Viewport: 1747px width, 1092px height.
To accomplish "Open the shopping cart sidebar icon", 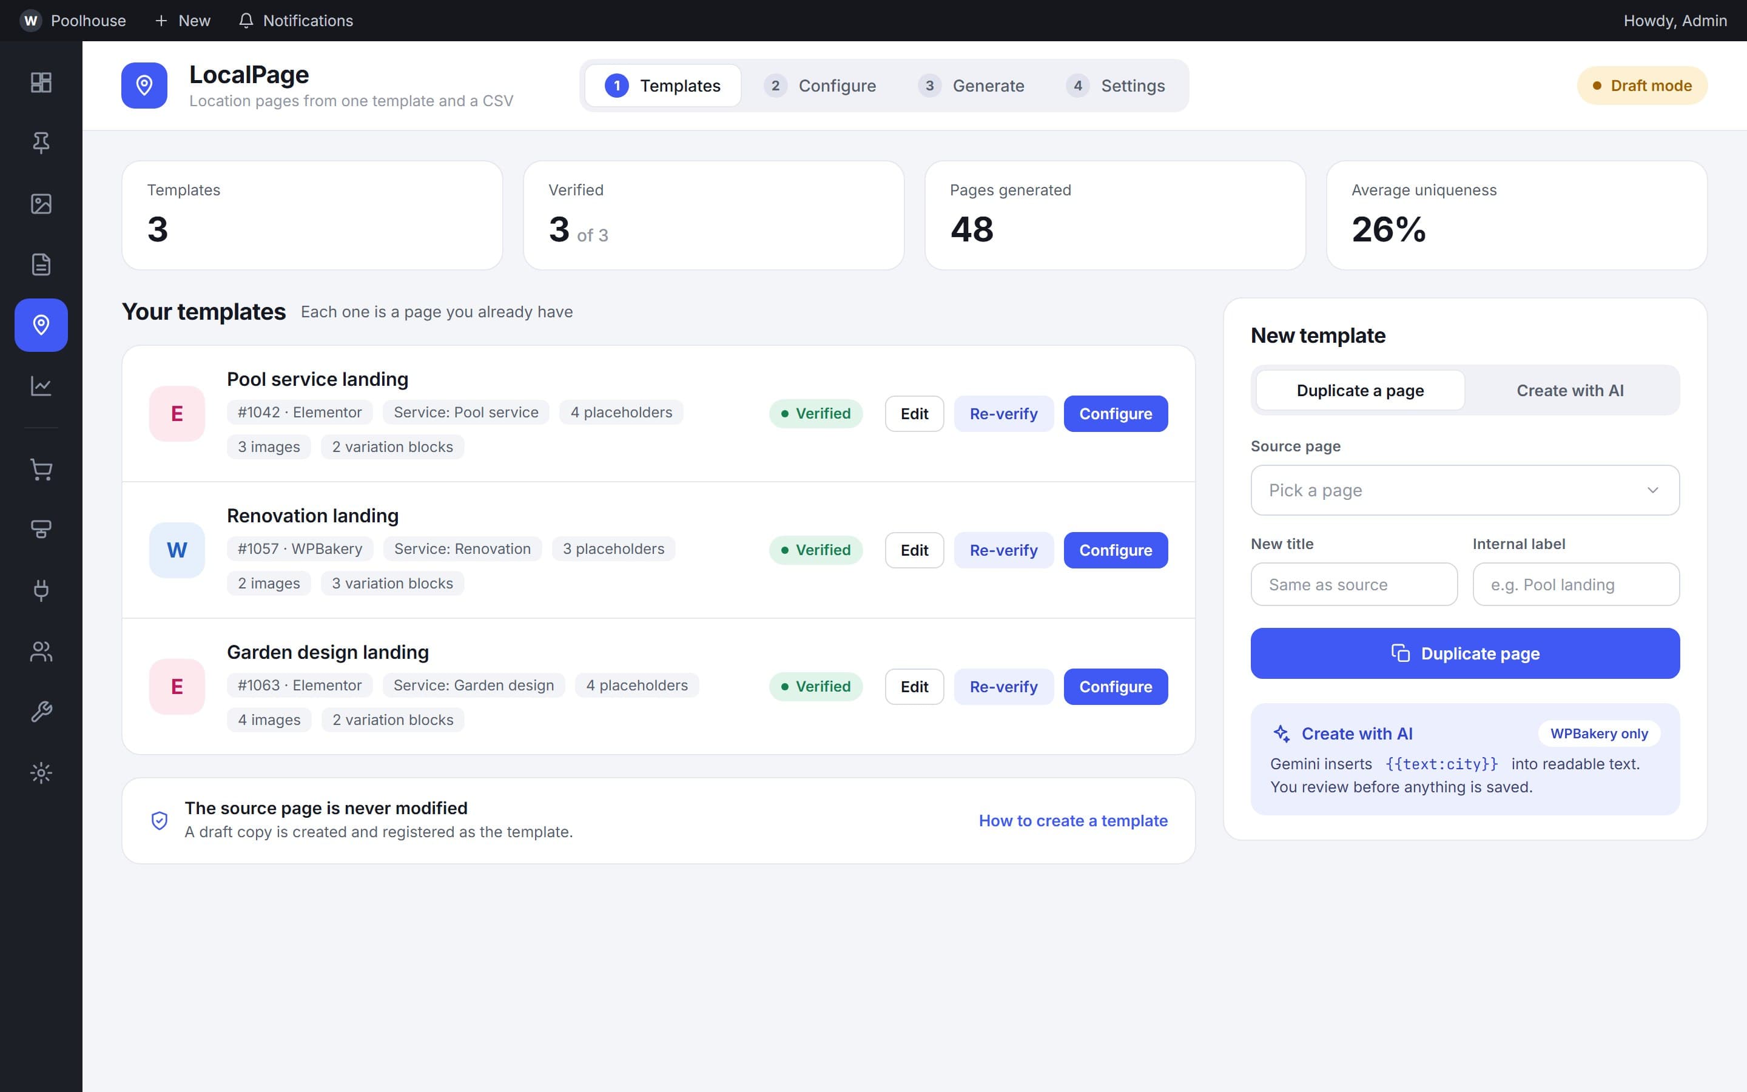I will tap(41, 470).
